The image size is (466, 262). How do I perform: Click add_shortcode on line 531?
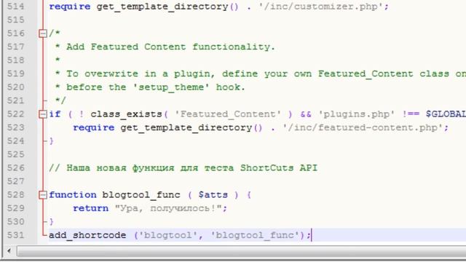(x=87, y=235)
